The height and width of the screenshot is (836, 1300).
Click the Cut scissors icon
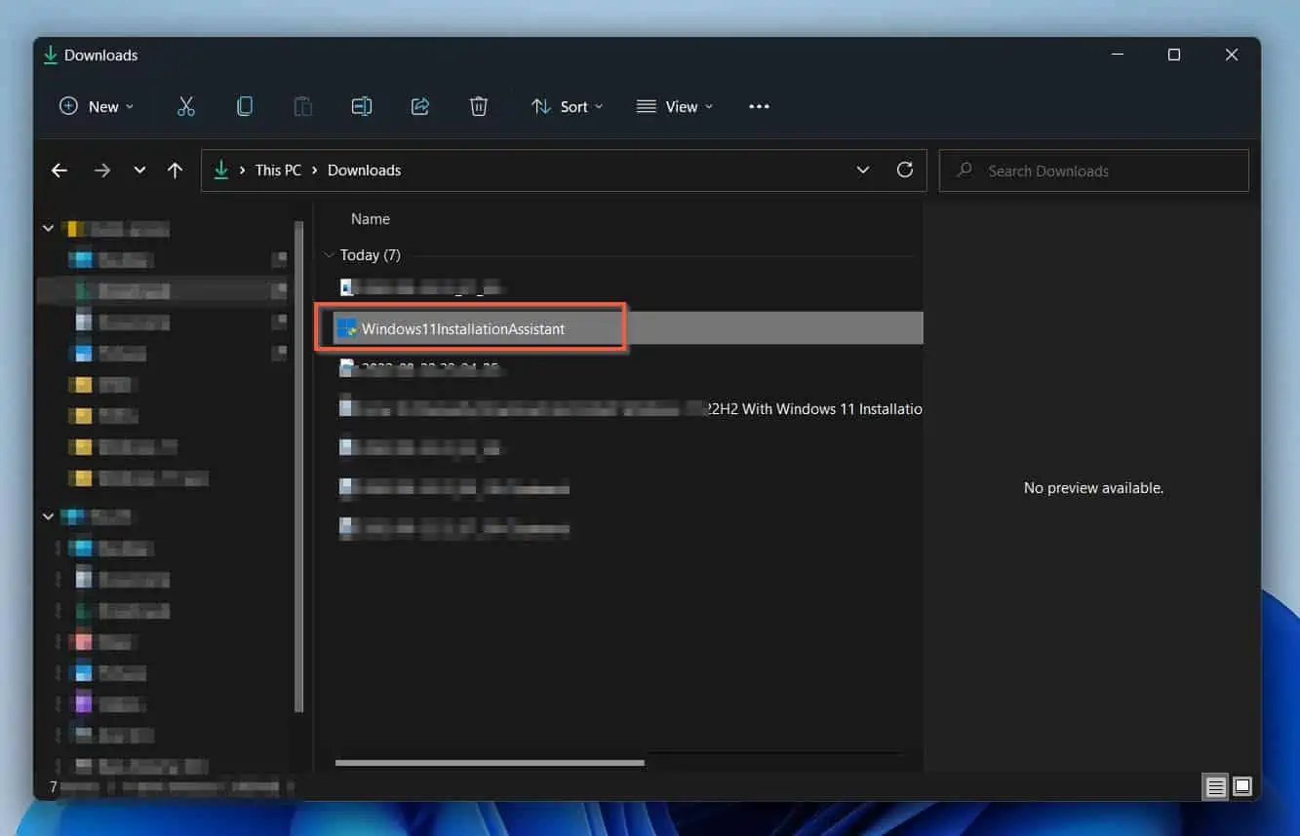click(186, 107)
